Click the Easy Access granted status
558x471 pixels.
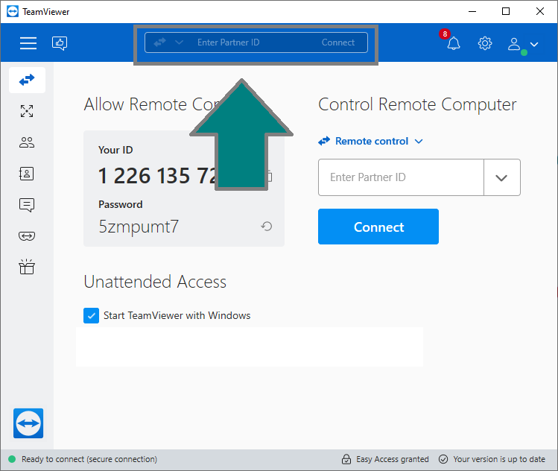point(392,459)
